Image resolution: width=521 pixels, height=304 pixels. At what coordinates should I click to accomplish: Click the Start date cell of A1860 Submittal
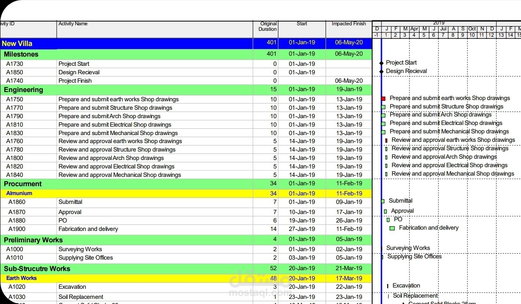click(x=302, y=202)
